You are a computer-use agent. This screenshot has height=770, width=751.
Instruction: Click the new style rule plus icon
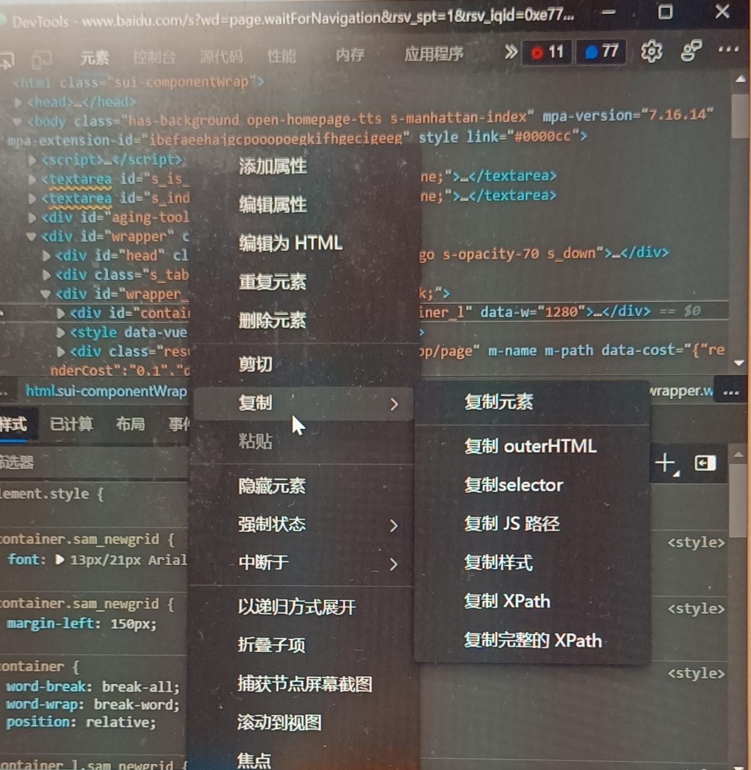[666, 463]
